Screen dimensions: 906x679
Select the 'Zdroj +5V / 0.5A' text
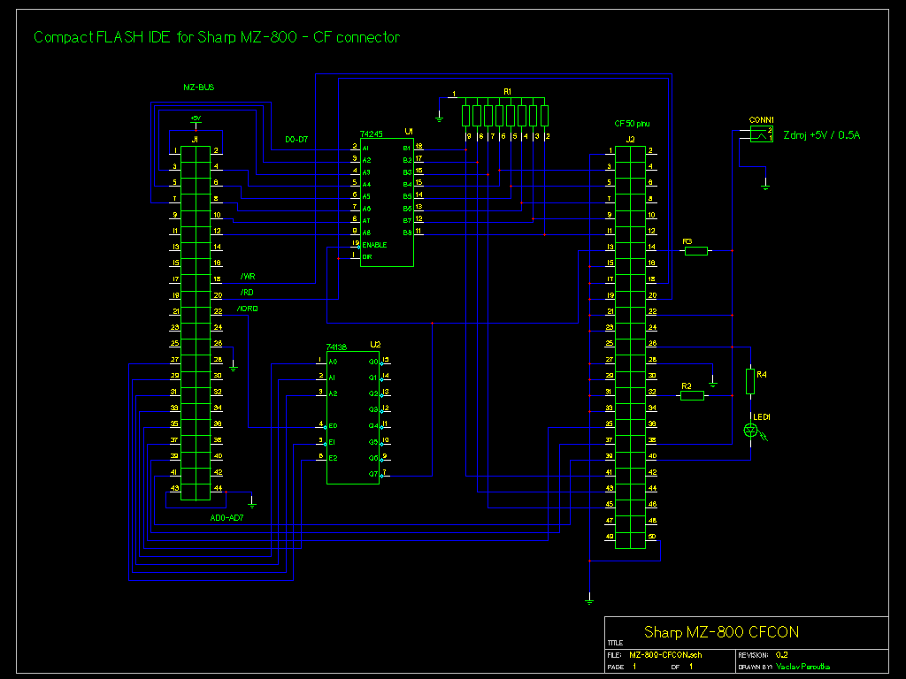[x=822, y=135]
